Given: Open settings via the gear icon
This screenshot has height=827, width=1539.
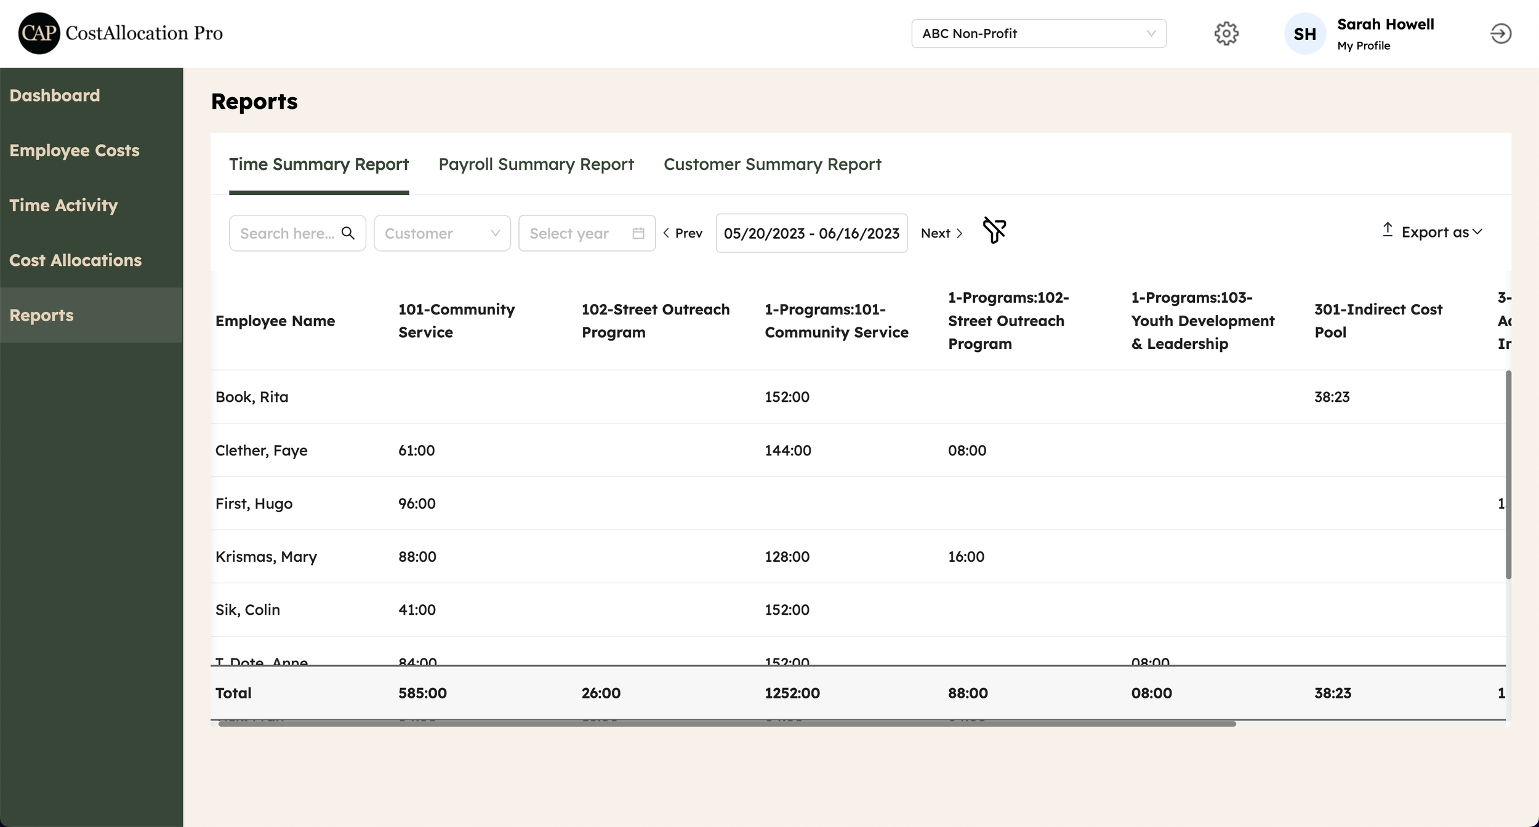Looking at the screenshot, I should pyautogui.click(x=1226, y=34).
